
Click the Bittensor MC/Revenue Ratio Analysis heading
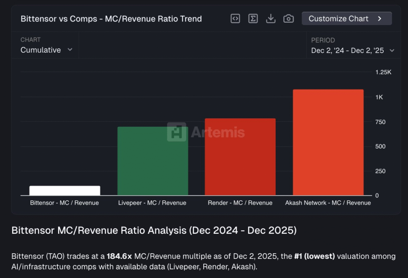154,231
